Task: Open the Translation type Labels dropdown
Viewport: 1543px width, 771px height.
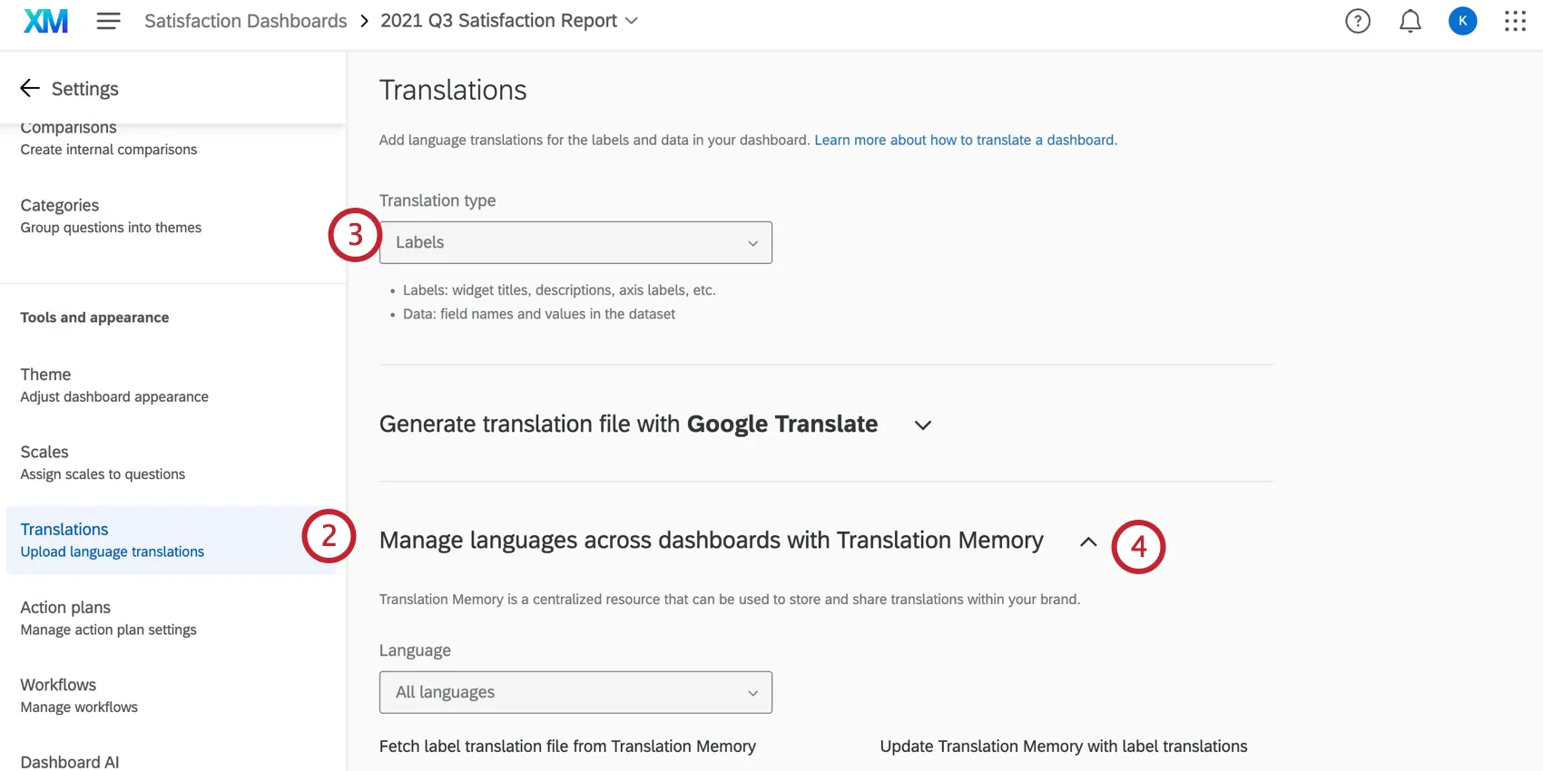Action: point(575,242)
